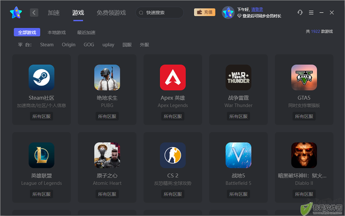
Task: Open 所有区服 dropdown for 原子之心
Action: pos(107,194)
